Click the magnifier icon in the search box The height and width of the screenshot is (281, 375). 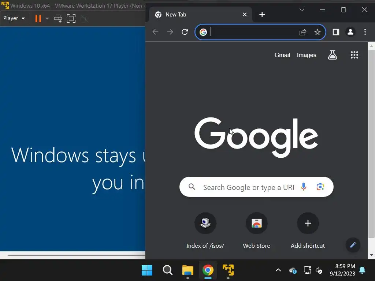pyautogui.click(x=192, y=187)
